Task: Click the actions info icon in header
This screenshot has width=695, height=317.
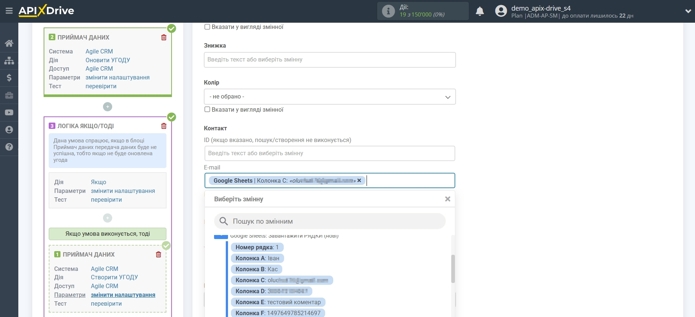Action: click(388, 11)
